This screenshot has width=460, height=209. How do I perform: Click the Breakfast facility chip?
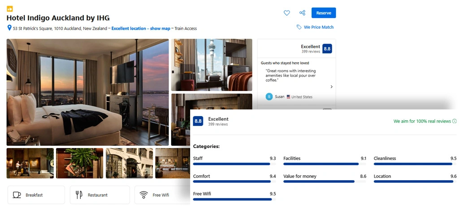pyautogui.click(x=36, y=195)
